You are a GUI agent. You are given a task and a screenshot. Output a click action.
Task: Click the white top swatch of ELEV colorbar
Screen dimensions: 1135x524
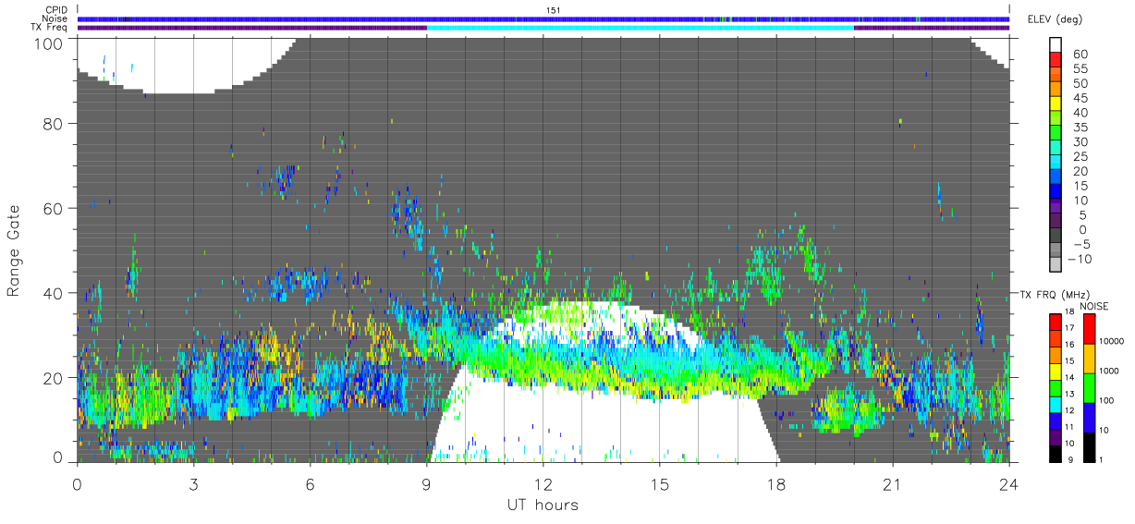tap(1056, 44)
